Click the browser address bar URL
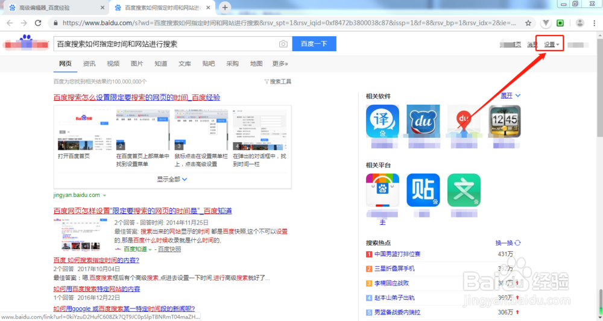603x321 pixels. coord(289,23)
